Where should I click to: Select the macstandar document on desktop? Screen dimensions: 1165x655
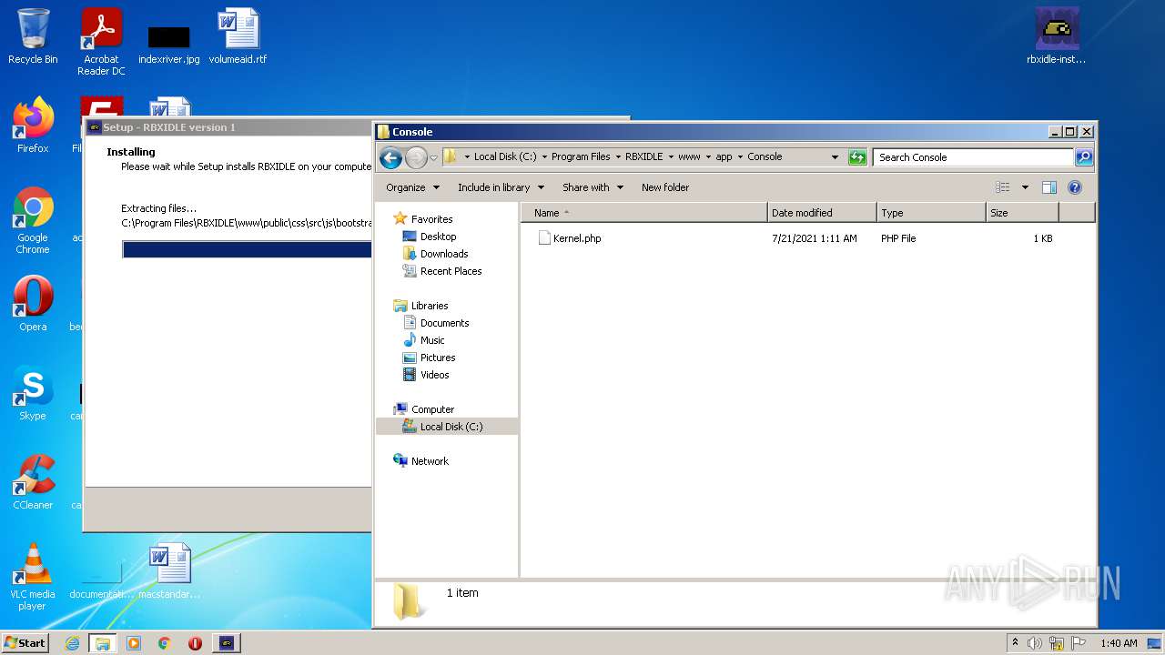[x=169, y=571]
